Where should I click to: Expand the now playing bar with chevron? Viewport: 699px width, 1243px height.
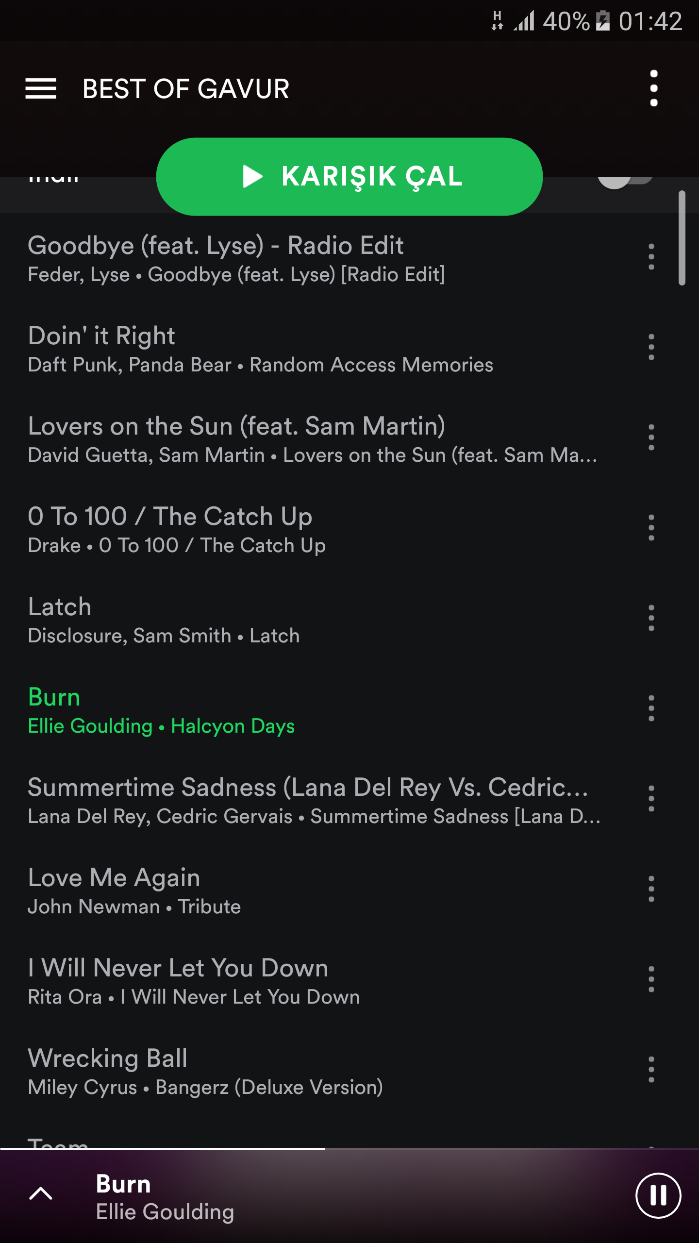[x=41, y=1193]
